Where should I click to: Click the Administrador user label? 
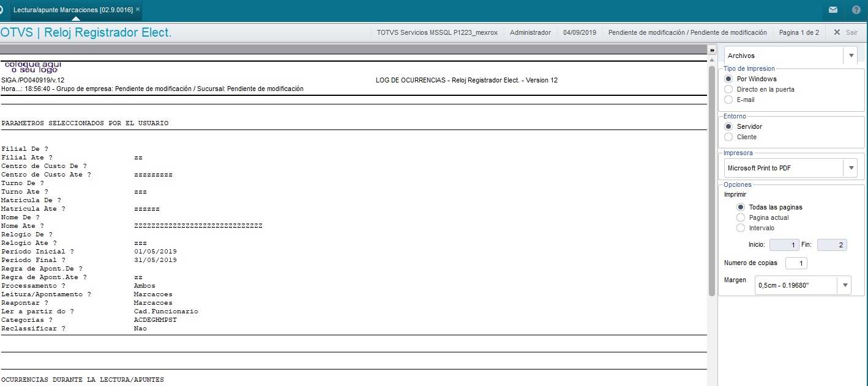click(530, 32)
